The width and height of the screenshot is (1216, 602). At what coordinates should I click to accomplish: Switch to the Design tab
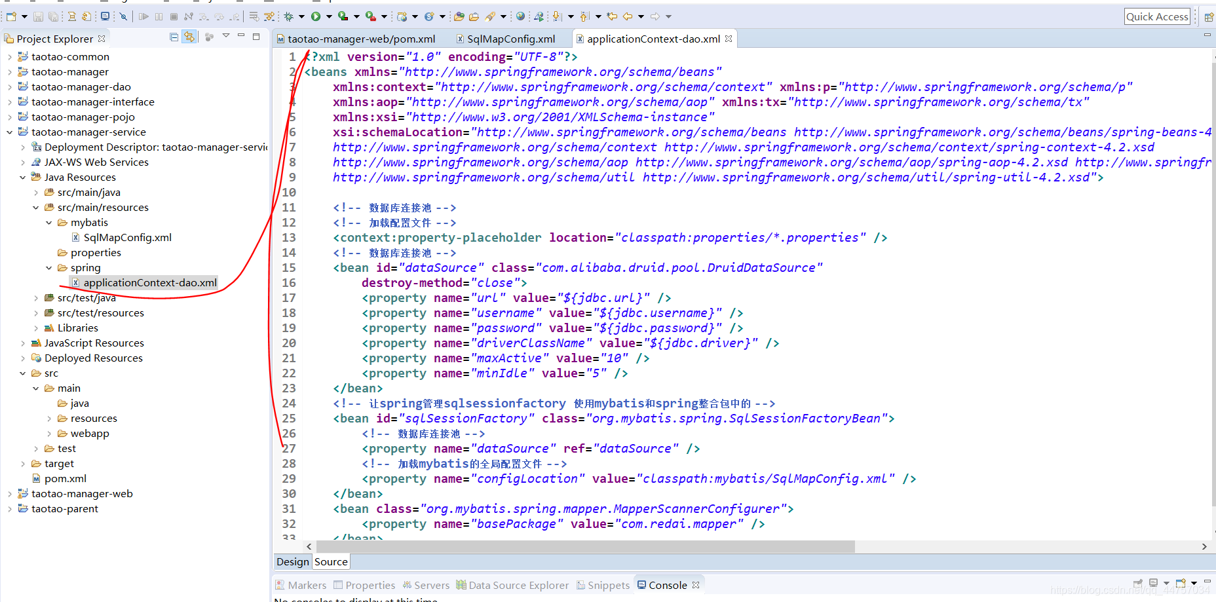(x=293, y=562)
